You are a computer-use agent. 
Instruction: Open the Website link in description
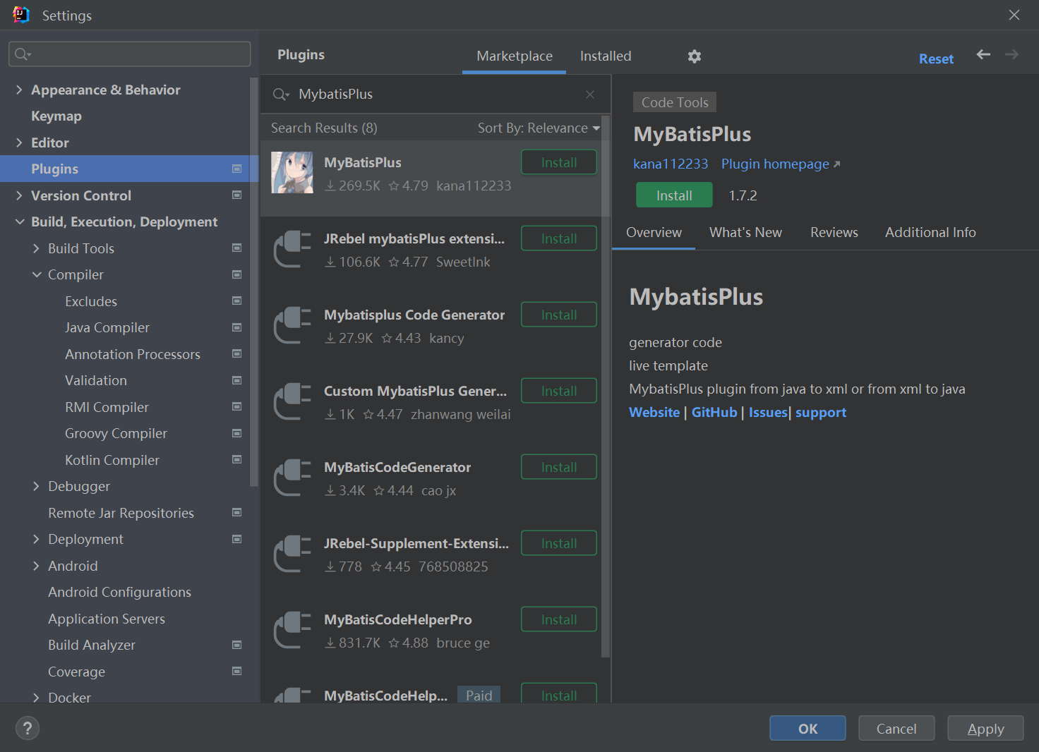coord(654,412)
